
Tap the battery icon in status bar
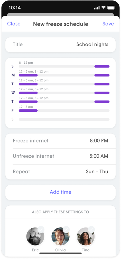click(111, 8)
